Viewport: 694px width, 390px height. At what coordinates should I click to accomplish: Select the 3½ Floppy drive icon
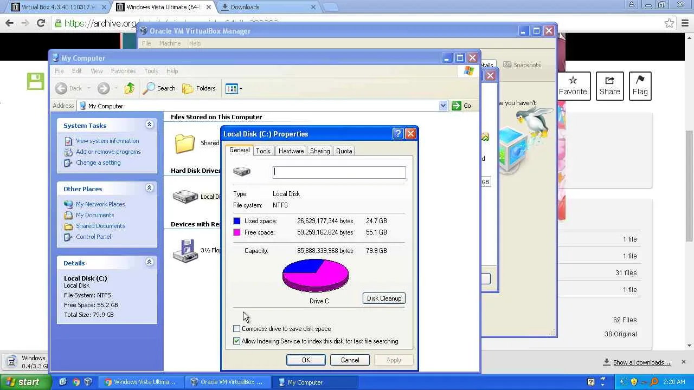point(185,250)
